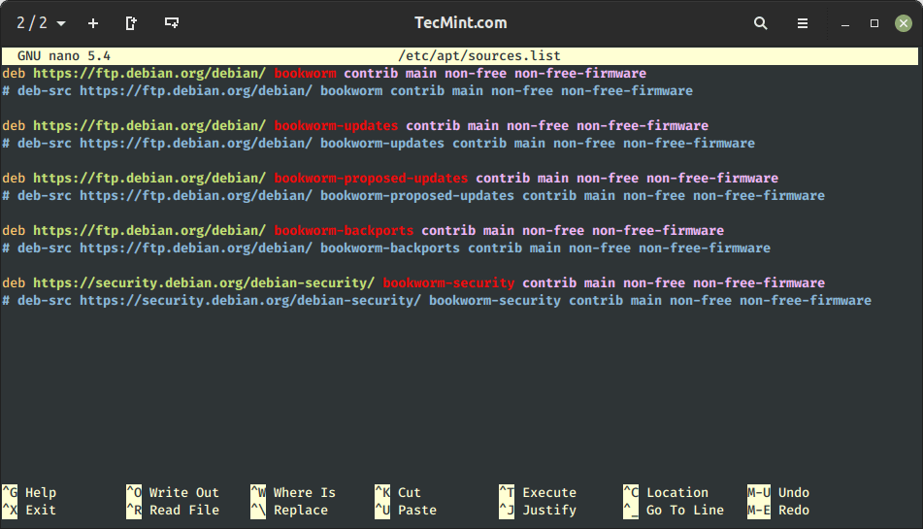
Task: Click ftp.debian.org URL on the first line
Action: coord(149,74)
